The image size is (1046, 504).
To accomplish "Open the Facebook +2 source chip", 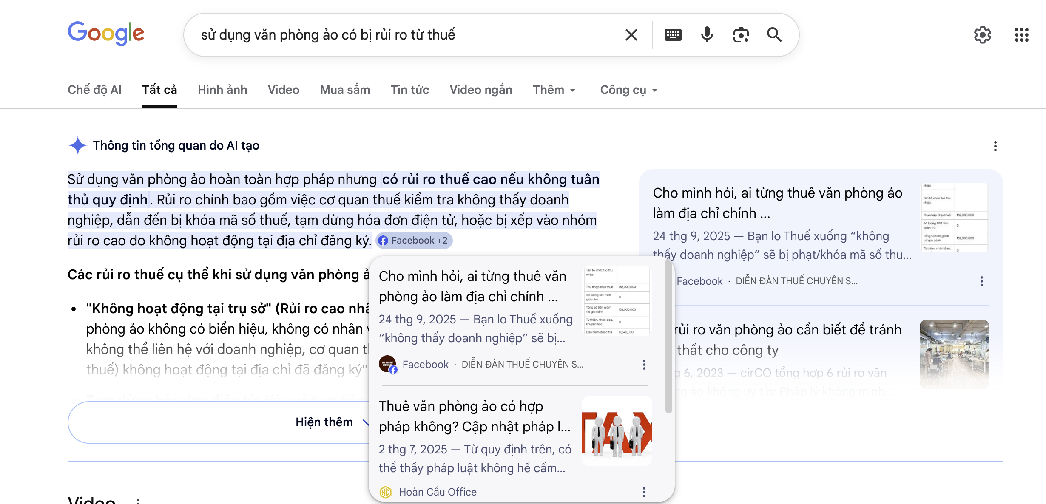I will [x=414, y=241].
